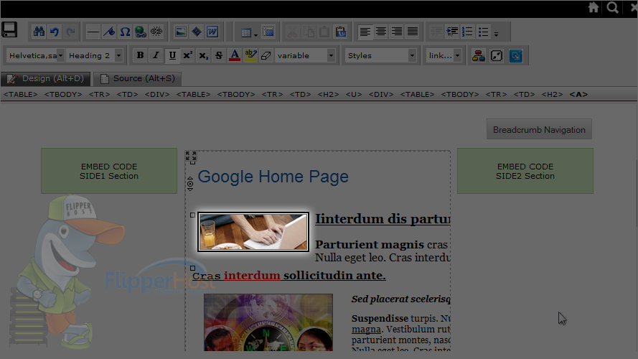Screen dimensions: 638x359
Task: Select first <TABLE> tag in path
Action: coord(20,95)
